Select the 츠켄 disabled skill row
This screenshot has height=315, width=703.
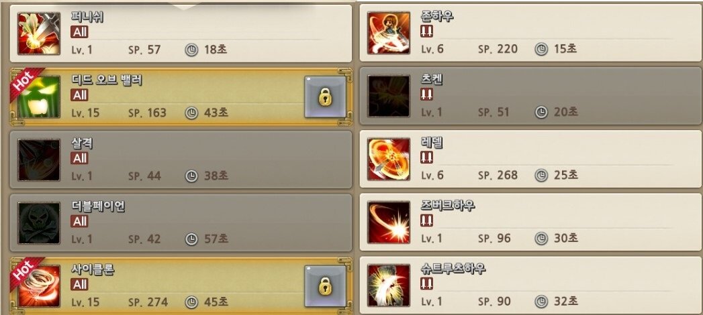[x=530, y=97]
